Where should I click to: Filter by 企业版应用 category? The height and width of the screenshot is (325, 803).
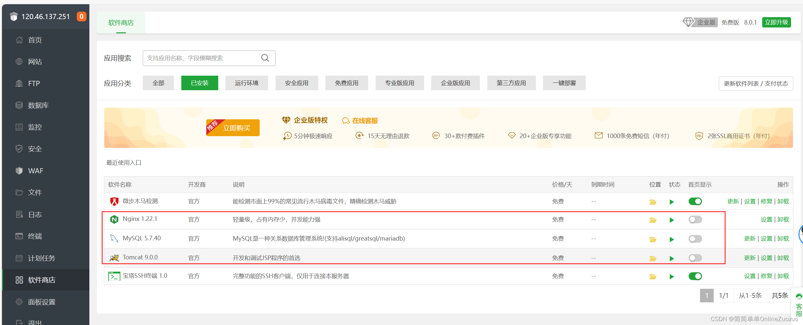point(456,83)
